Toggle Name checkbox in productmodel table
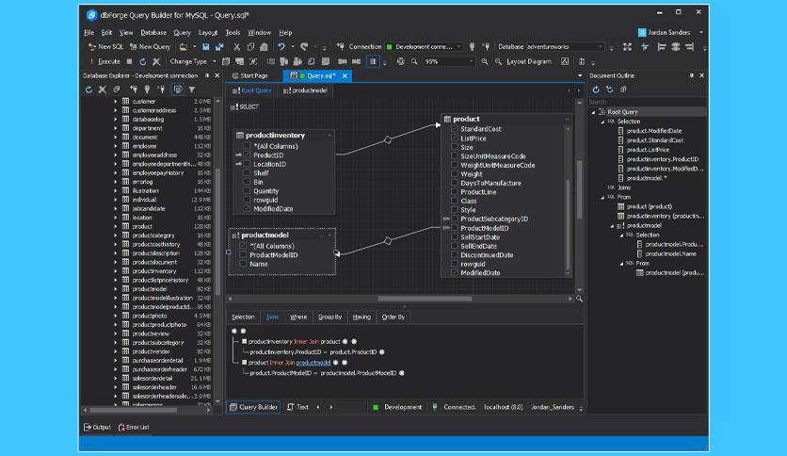Image resolution: width=787 pixels, height=456 pixels. pos(243,264)
